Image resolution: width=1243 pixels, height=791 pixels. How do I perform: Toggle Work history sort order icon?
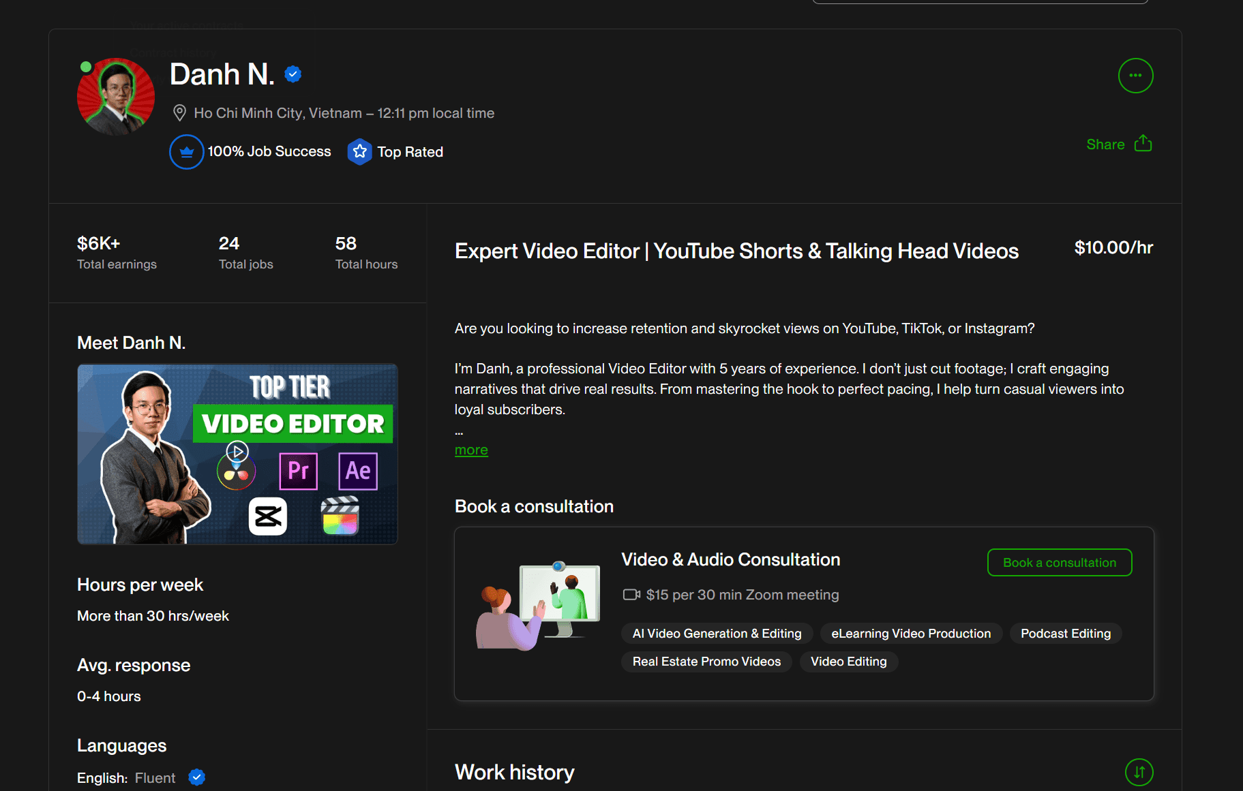click(x=1139, y=772)
